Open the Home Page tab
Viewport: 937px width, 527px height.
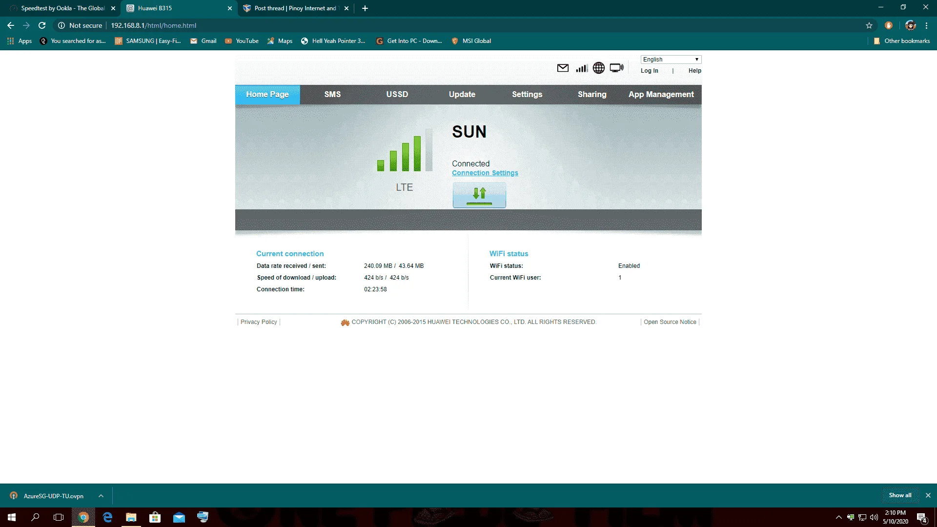267,95
